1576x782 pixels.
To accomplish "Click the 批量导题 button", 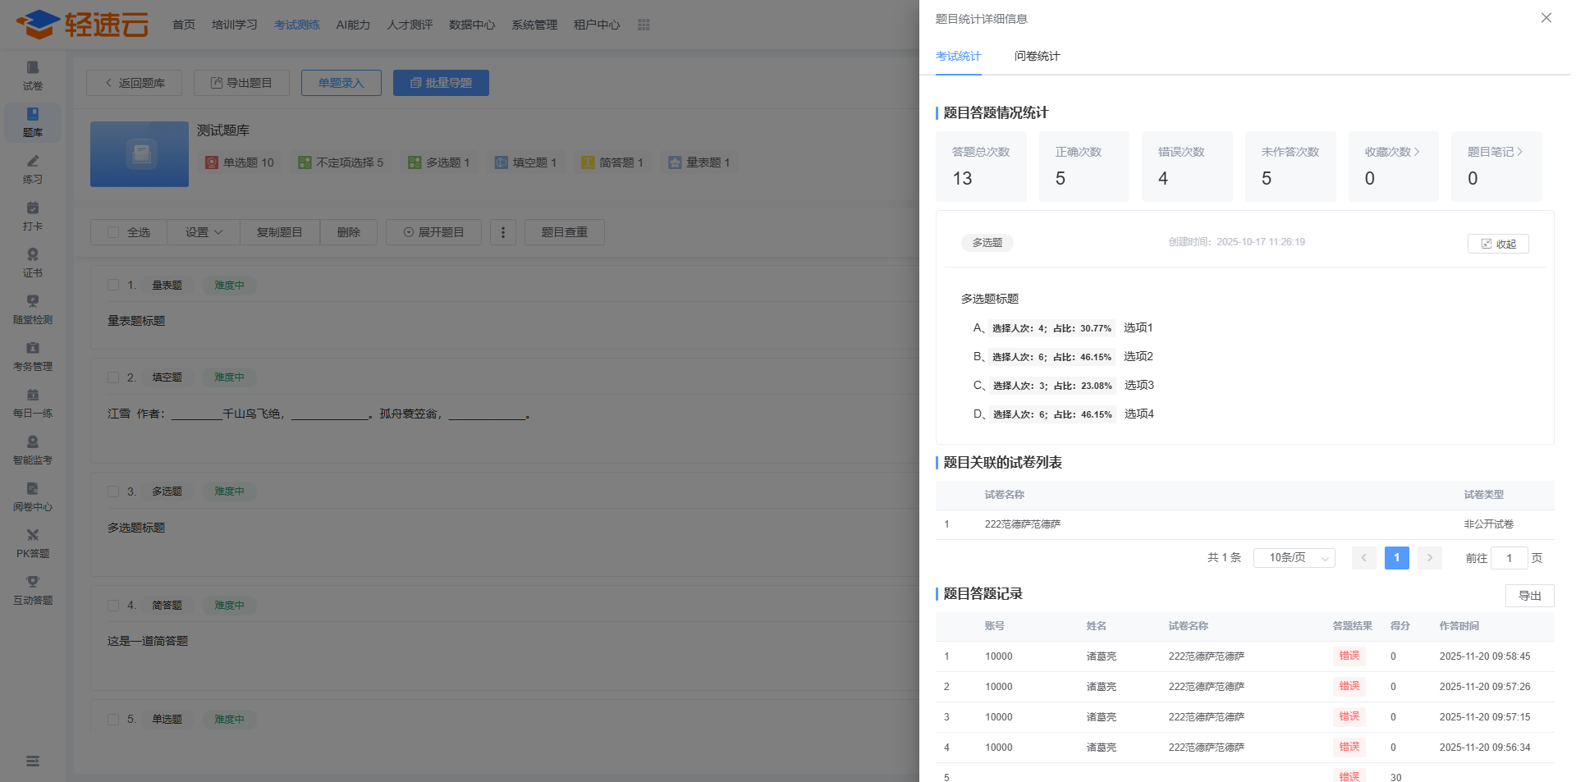I will click(441, 83).
